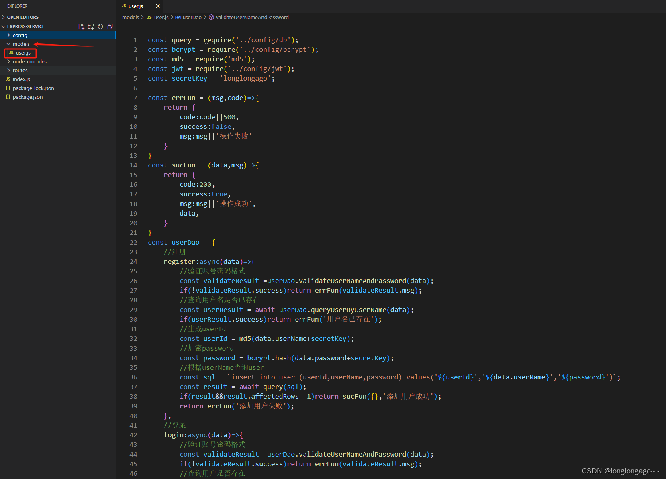Expand the node_modules folder
Screen dimensions: 666x479
[58, 61]
